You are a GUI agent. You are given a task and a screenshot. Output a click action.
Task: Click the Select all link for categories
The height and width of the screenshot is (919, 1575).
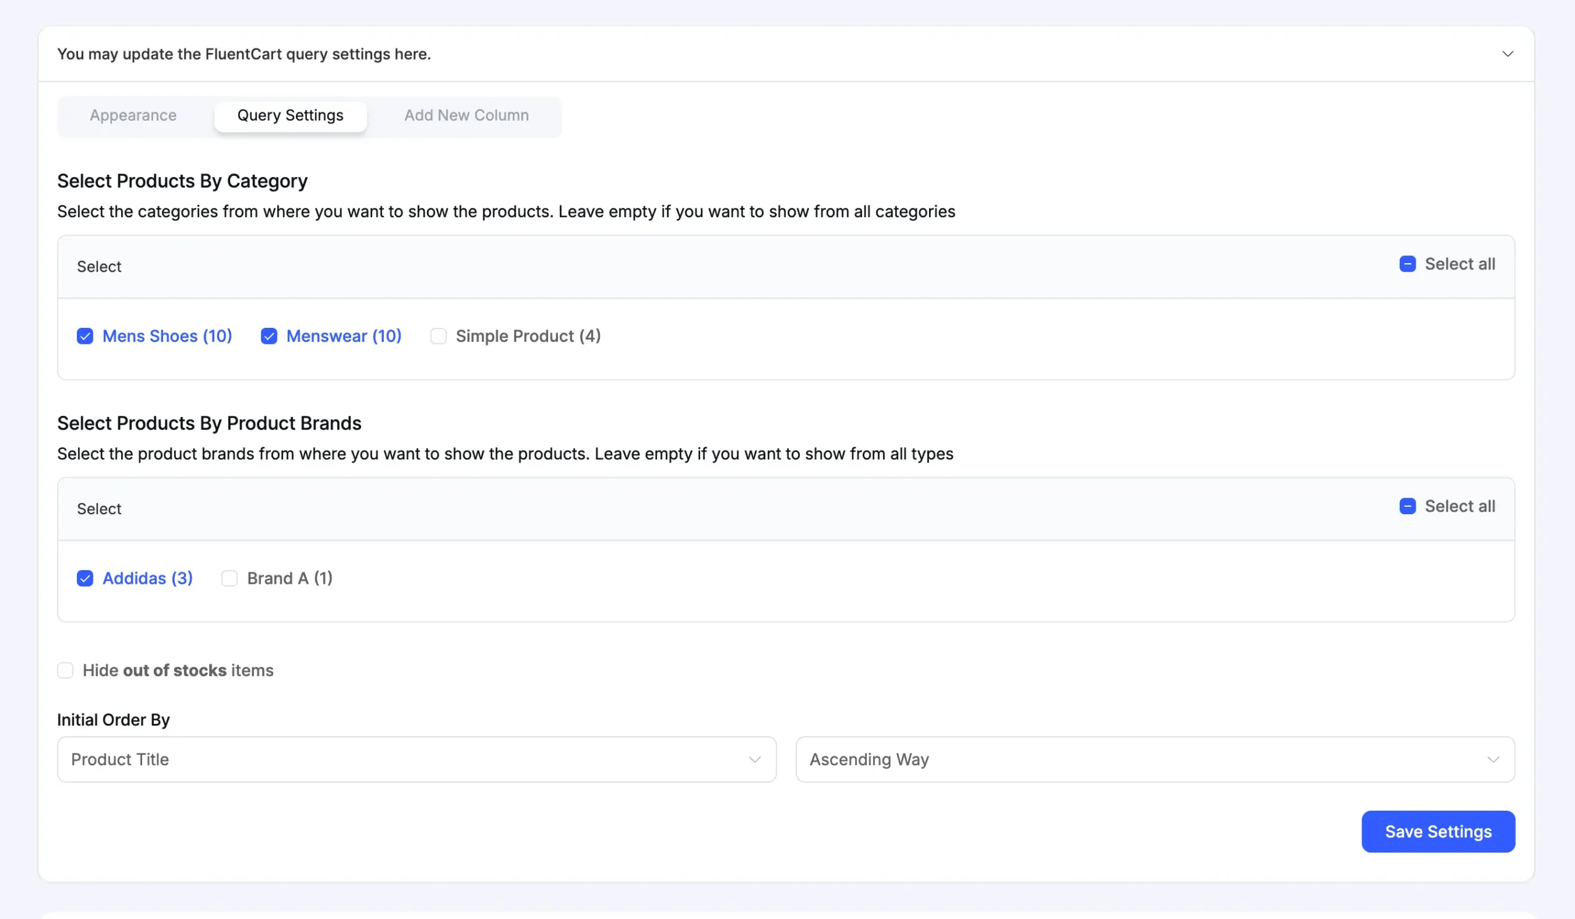(1459, 264)
